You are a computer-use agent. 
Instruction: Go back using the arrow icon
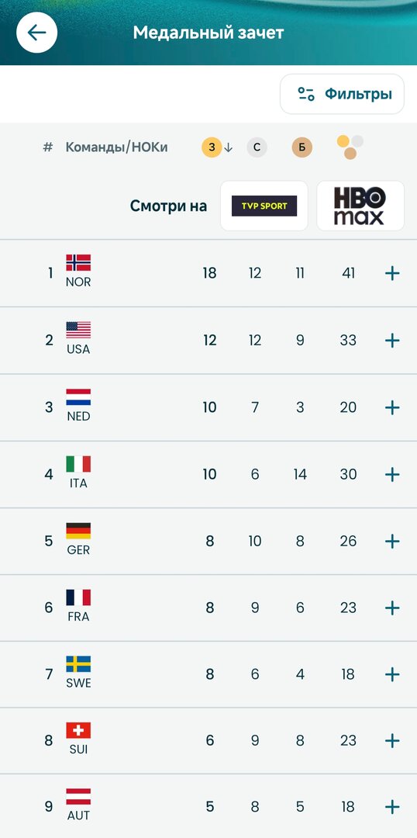click(x=37, y=33)
